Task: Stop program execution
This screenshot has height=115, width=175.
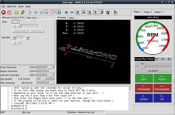Action: click(47, 12)
